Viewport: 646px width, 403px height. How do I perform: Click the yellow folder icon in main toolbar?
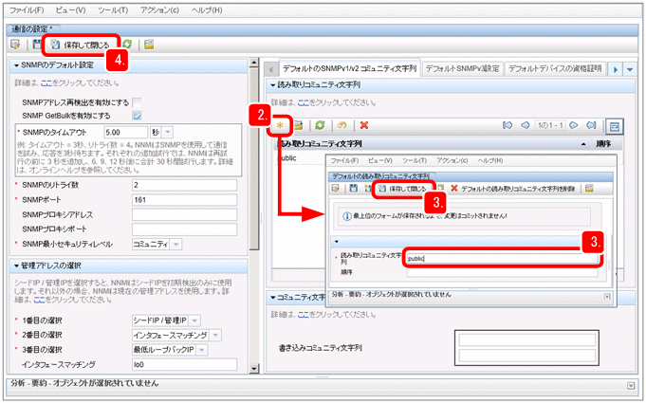tap(149, 44)
